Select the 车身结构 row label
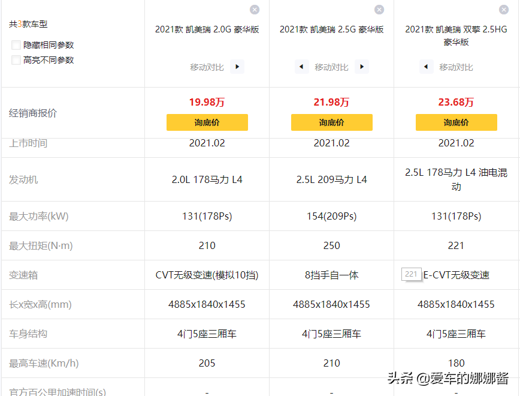520x396 pixels. (28, 334)
